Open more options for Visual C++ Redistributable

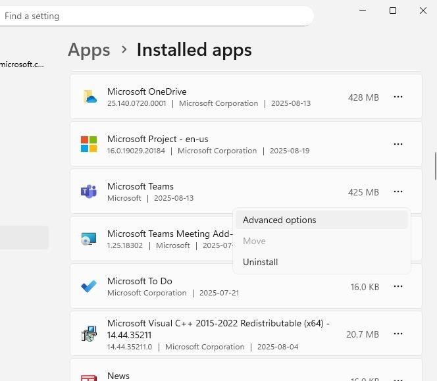(x=398, y=334)
